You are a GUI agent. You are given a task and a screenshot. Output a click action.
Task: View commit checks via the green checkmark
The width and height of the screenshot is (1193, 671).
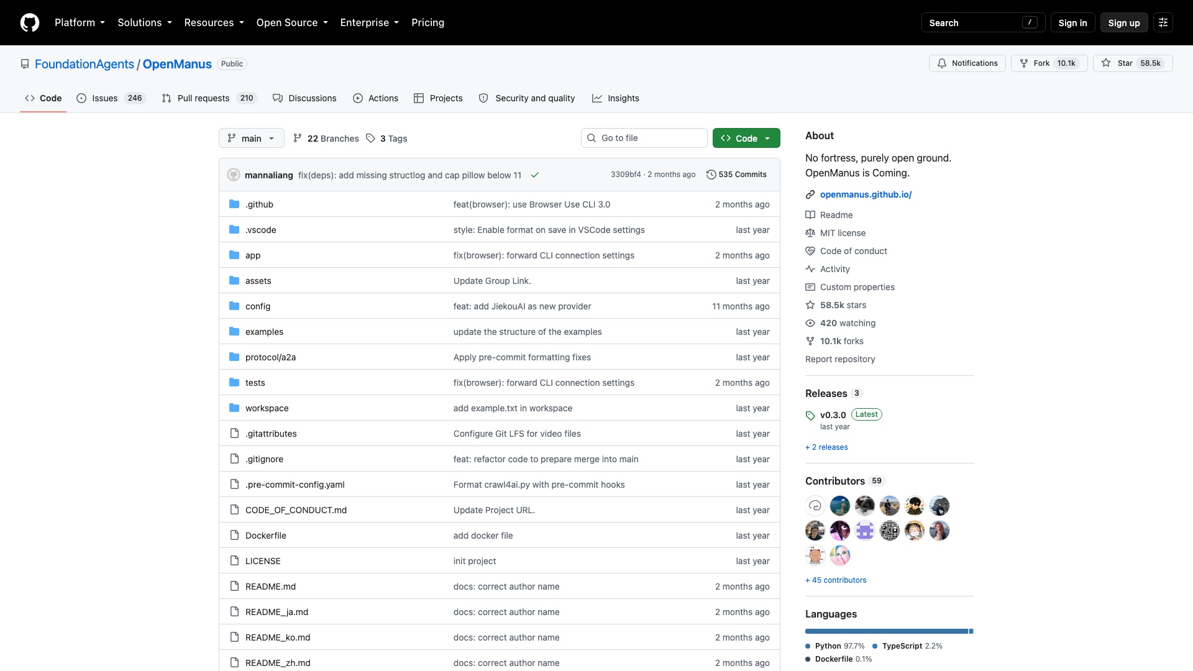point(535,175)
